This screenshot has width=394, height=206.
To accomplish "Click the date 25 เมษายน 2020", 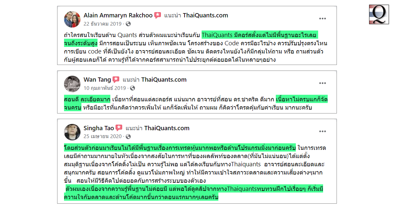I will [103, 136].
